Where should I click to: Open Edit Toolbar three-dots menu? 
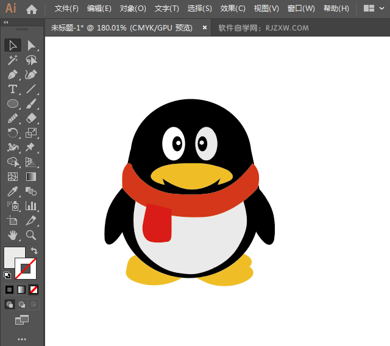point(22,339)
